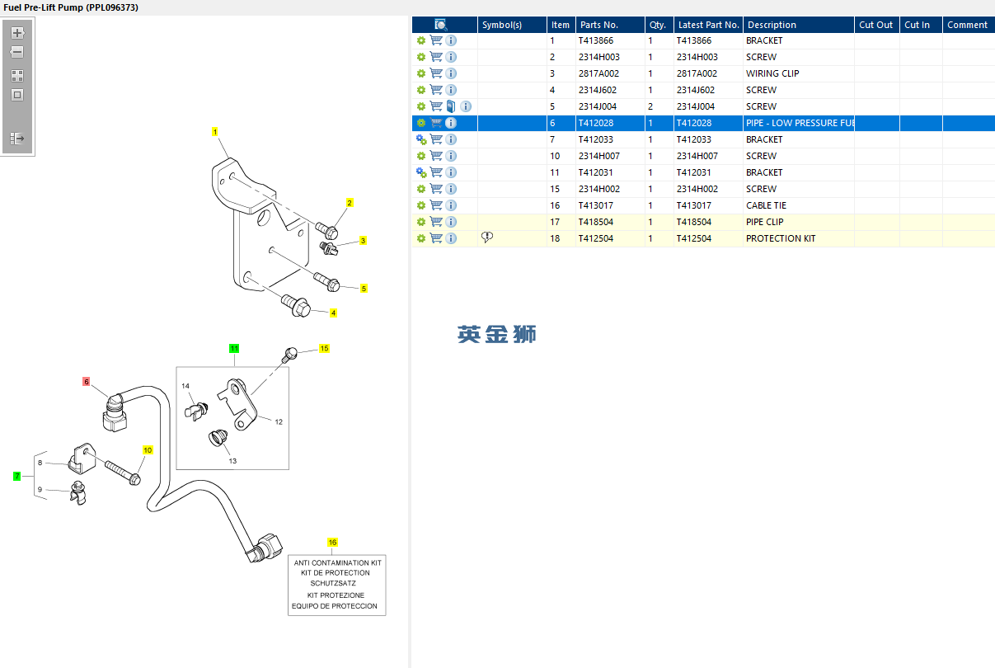Click gear icon for item 10 2314H007
The width and height of the screenshot is (995, 668).
point(421,156)
